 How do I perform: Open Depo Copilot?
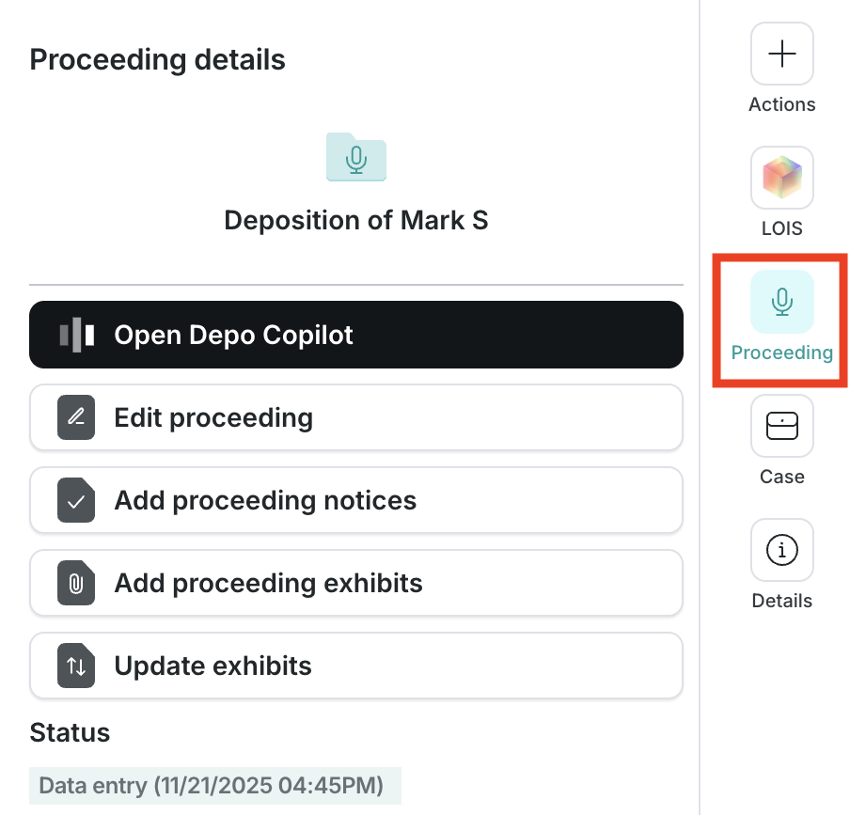point(356,335)
